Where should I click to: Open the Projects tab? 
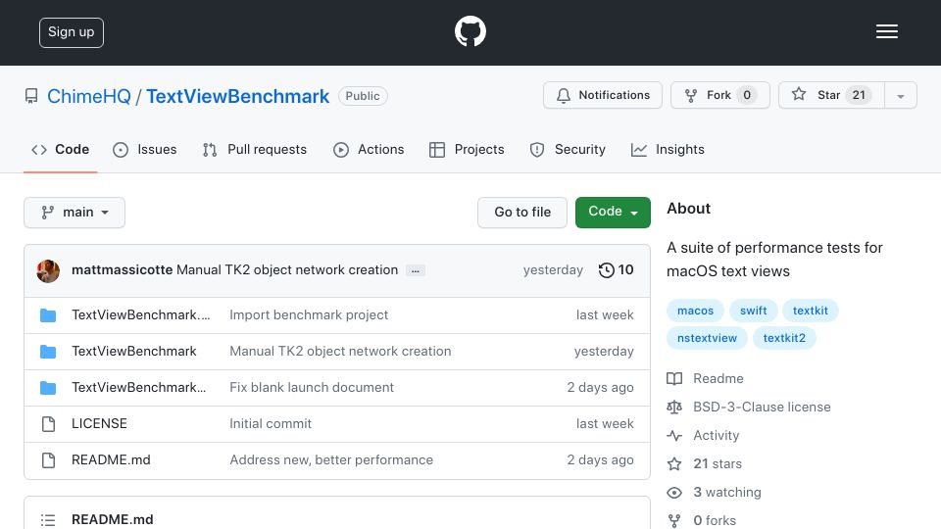point(467,149)
